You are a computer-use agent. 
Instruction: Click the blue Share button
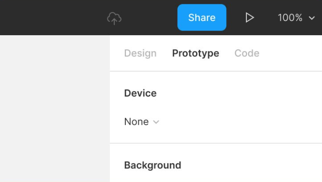coord(202,18)
